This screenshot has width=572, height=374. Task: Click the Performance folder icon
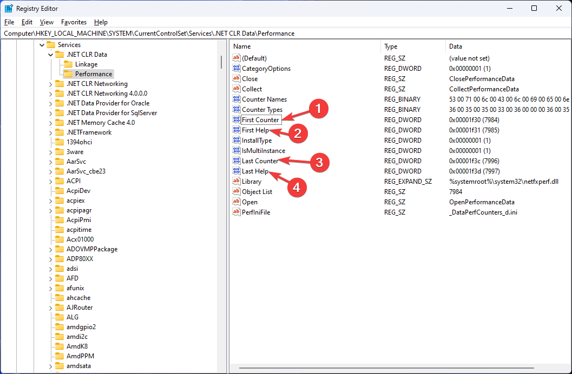[68, 74]
